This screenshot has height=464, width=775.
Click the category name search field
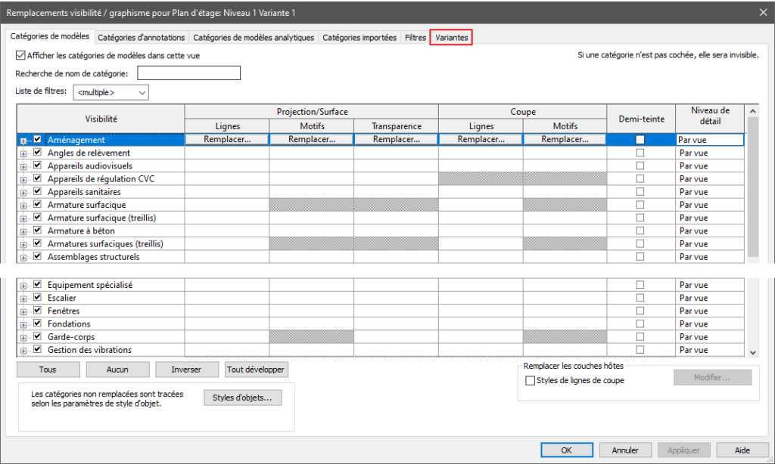188,73
